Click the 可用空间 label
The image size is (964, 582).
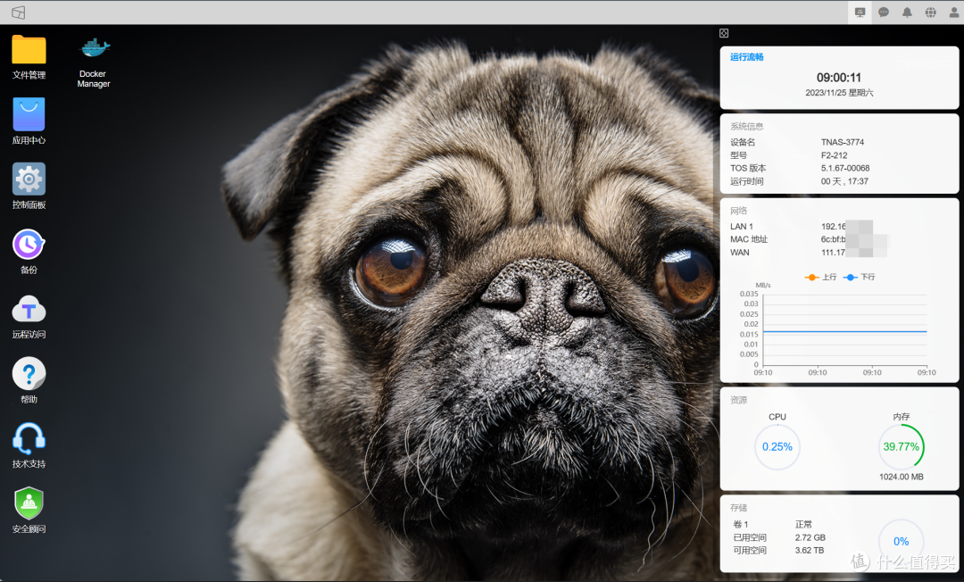click(750, 551)
